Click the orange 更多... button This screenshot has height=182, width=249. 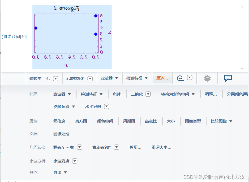point(162,78)
